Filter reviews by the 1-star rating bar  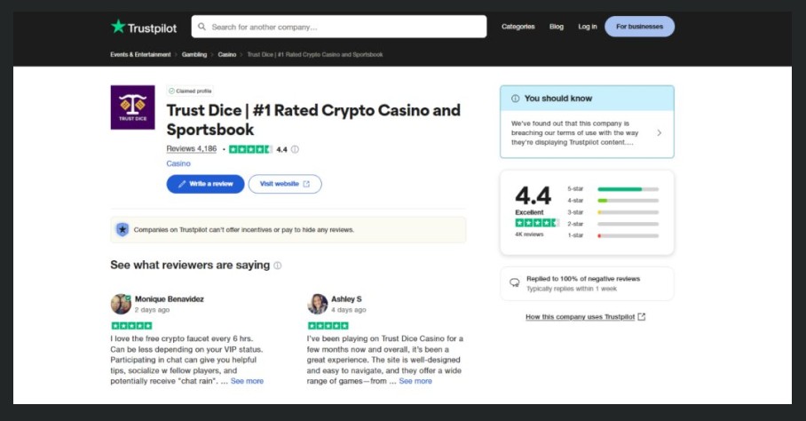628,235
